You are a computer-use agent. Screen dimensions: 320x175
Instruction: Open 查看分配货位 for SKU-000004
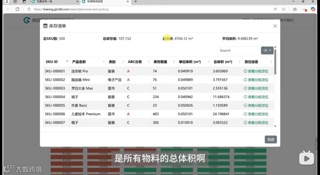(x=256, y=97)
